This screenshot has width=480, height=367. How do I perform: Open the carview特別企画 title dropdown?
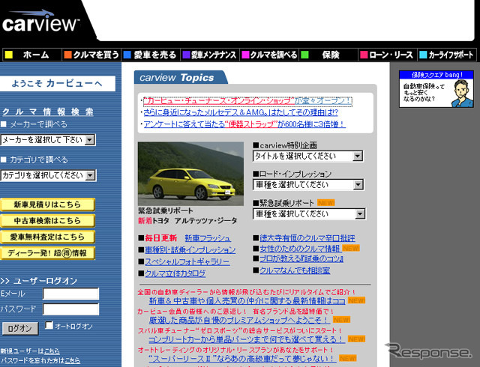point(307,157)
